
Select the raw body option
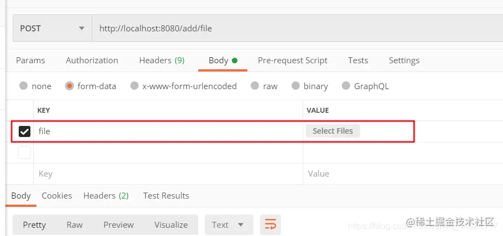[255, 86]
